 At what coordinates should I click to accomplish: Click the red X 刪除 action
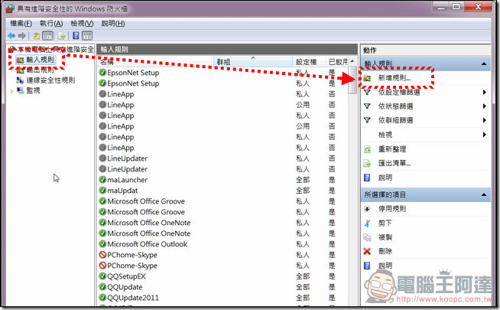(385, 251)
